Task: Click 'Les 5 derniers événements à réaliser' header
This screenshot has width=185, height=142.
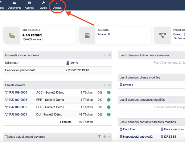Action: (144, 55)
